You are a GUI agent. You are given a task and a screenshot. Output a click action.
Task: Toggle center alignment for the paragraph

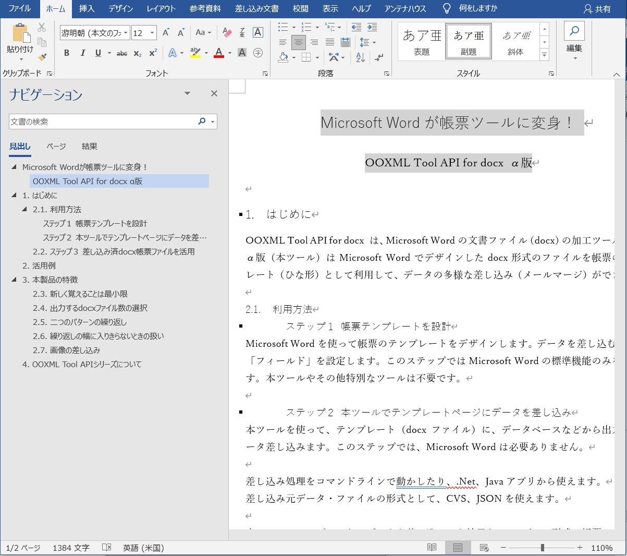[x=299, y=43]
